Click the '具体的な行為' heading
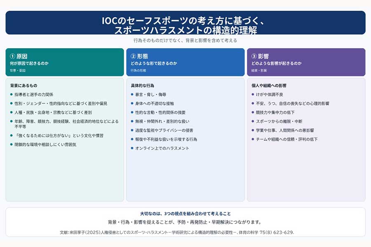 point(143,86)
